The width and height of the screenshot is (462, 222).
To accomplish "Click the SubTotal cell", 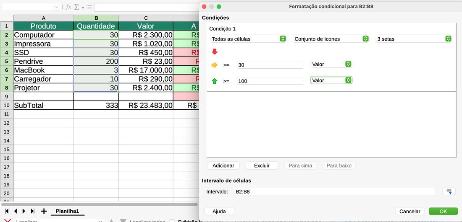I will tap(43, 105).
